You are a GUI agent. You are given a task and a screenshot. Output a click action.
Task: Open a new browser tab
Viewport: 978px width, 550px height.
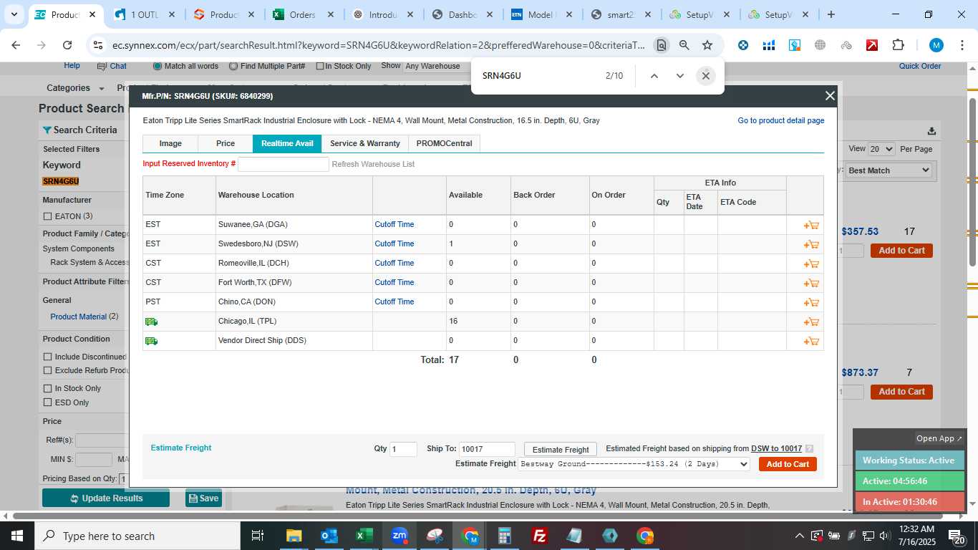click(x=831, y=14)
